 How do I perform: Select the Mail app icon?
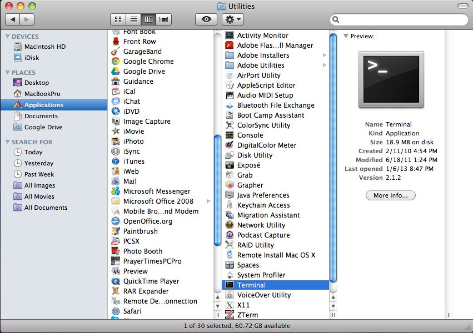point(116,181)
